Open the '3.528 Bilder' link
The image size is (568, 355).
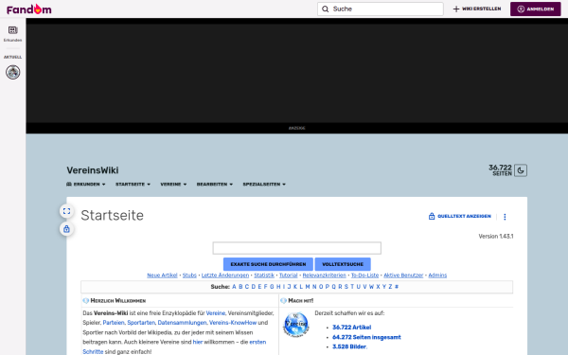point(349,346)
